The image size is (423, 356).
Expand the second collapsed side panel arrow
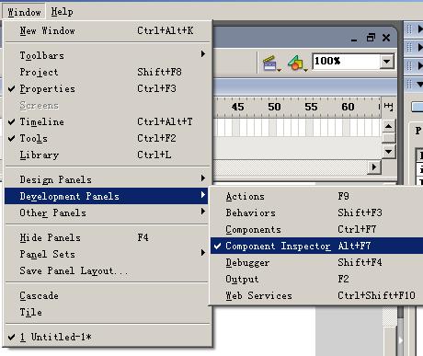pos(420,47)
